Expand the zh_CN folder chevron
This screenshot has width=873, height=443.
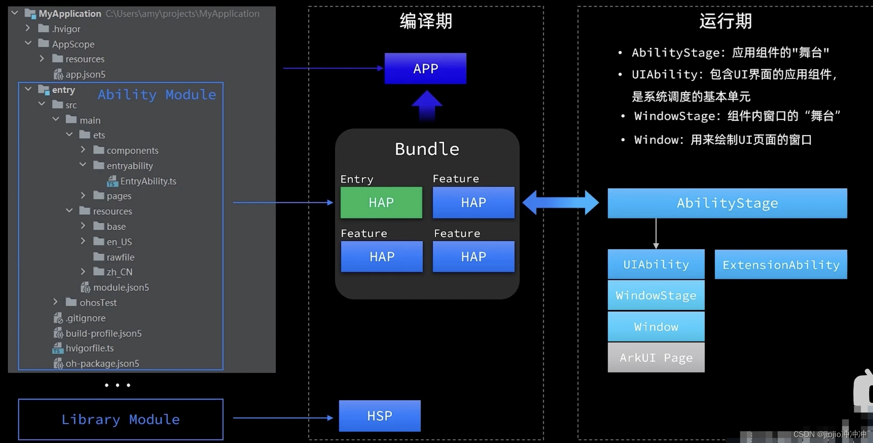click(x=83, y=271)
